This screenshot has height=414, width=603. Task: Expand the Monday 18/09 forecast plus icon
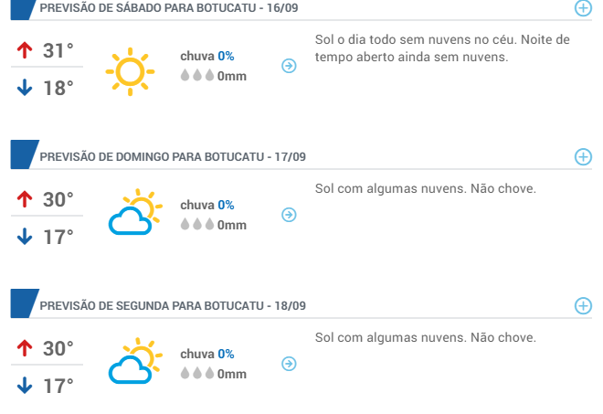pyautogui.click(x=583, y=305)
